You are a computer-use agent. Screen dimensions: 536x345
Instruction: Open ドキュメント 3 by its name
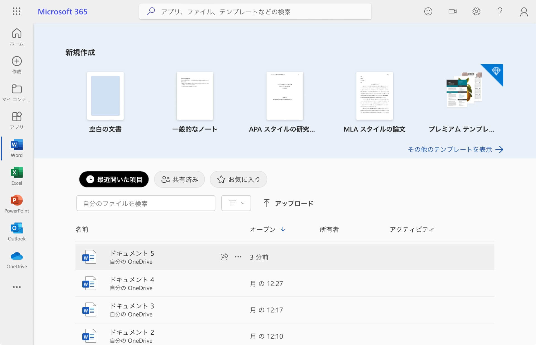click(132, 306)
